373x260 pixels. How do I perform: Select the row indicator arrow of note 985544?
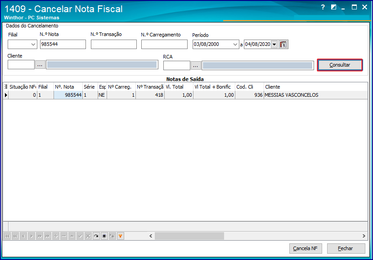6,95
